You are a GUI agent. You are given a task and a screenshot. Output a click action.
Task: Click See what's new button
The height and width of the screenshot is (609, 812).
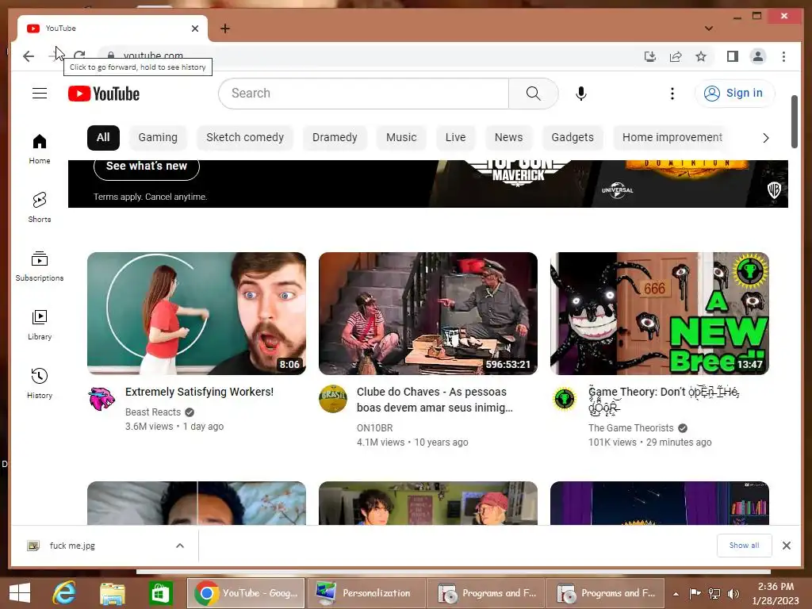click(147, 167)
